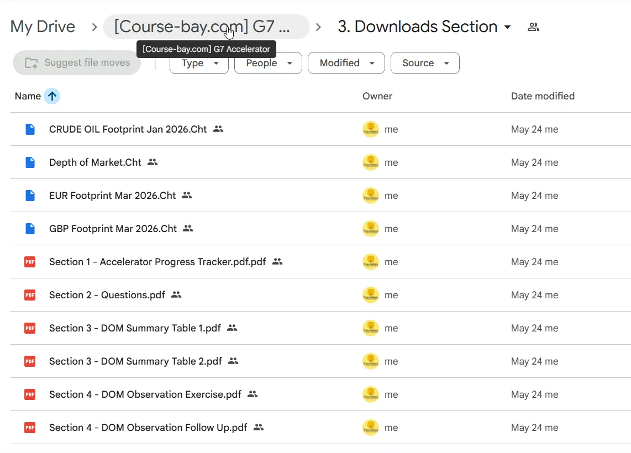Go to My Drive breadcrumb

(43, 27)
